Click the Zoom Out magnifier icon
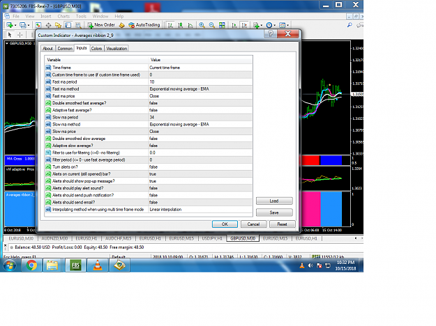Viewport: 436px width, 326px height. 212,25
